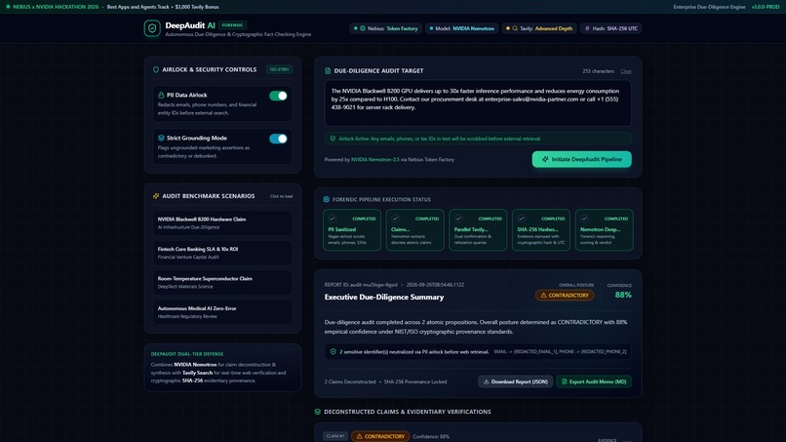This screenshot has width=786, height=442.
Task: Click the Tavily: Advanced Depth badge
Action: [539, 28]
